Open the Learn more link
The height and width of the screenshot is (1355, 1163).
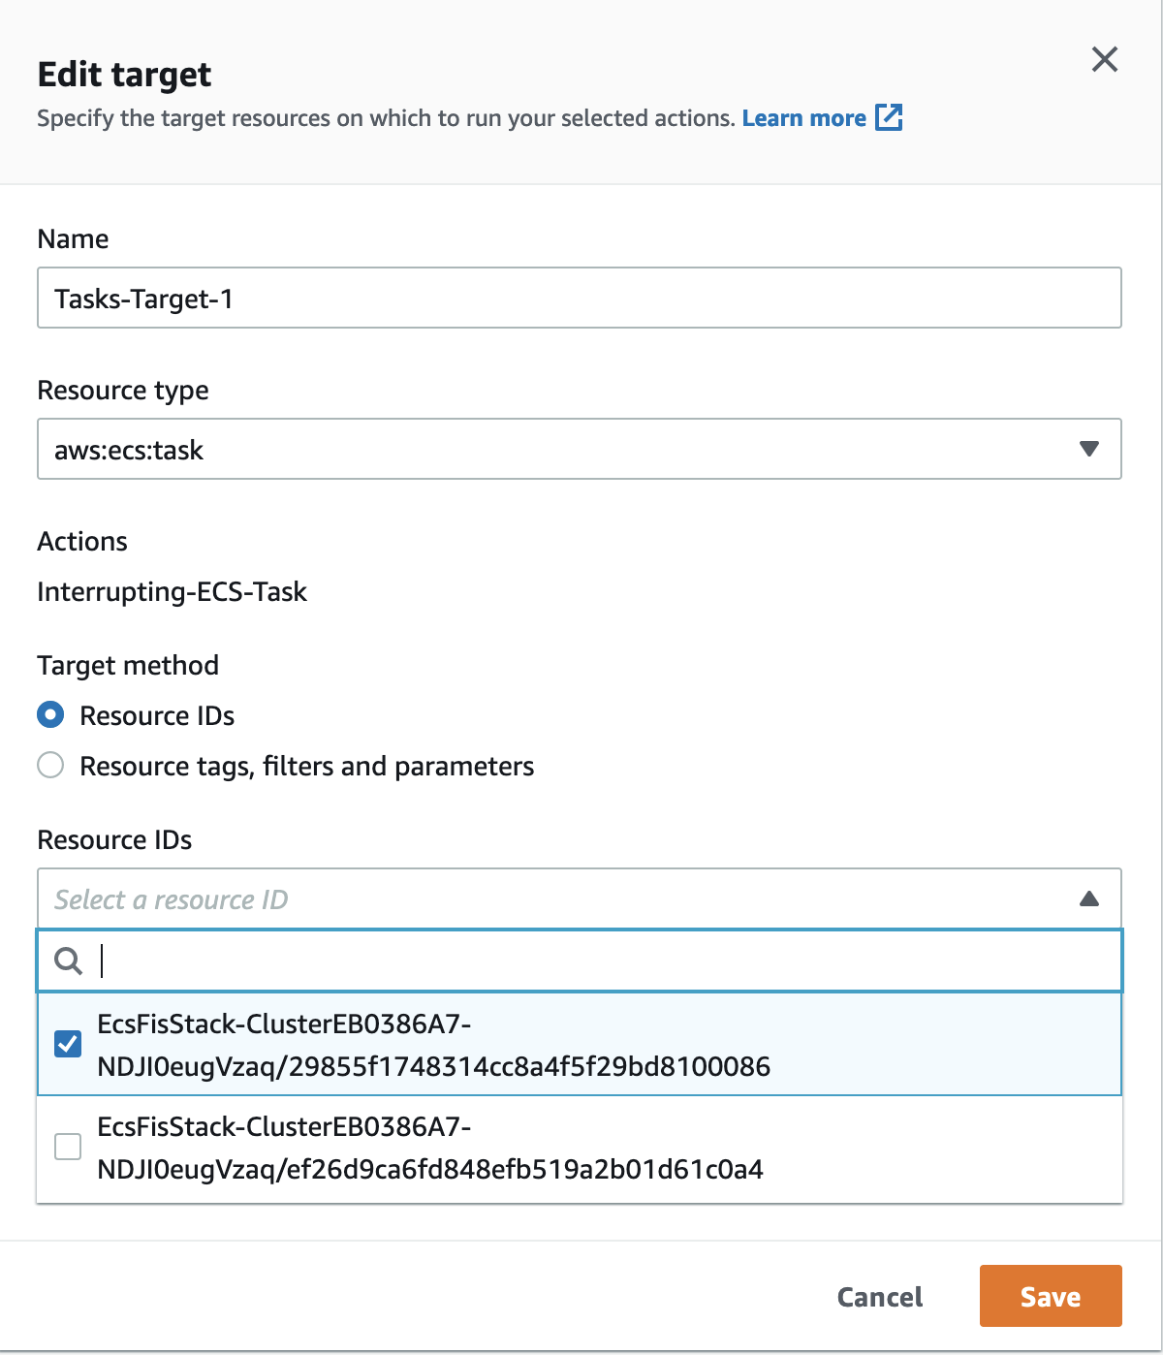(x=804, y=118)
